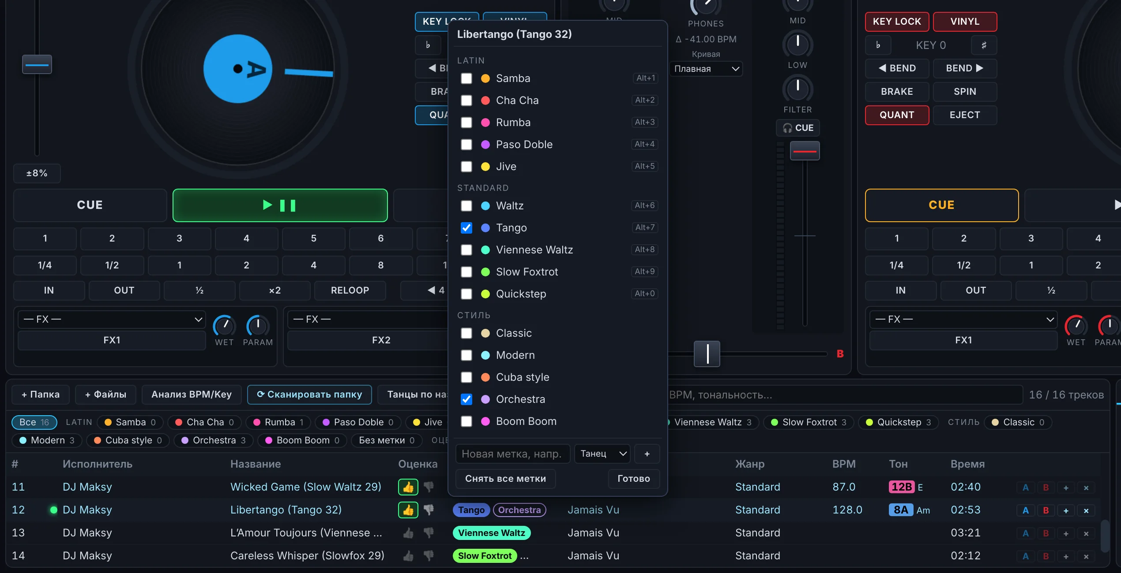Remove Libertango row with its x icon

click(1086, 510)
